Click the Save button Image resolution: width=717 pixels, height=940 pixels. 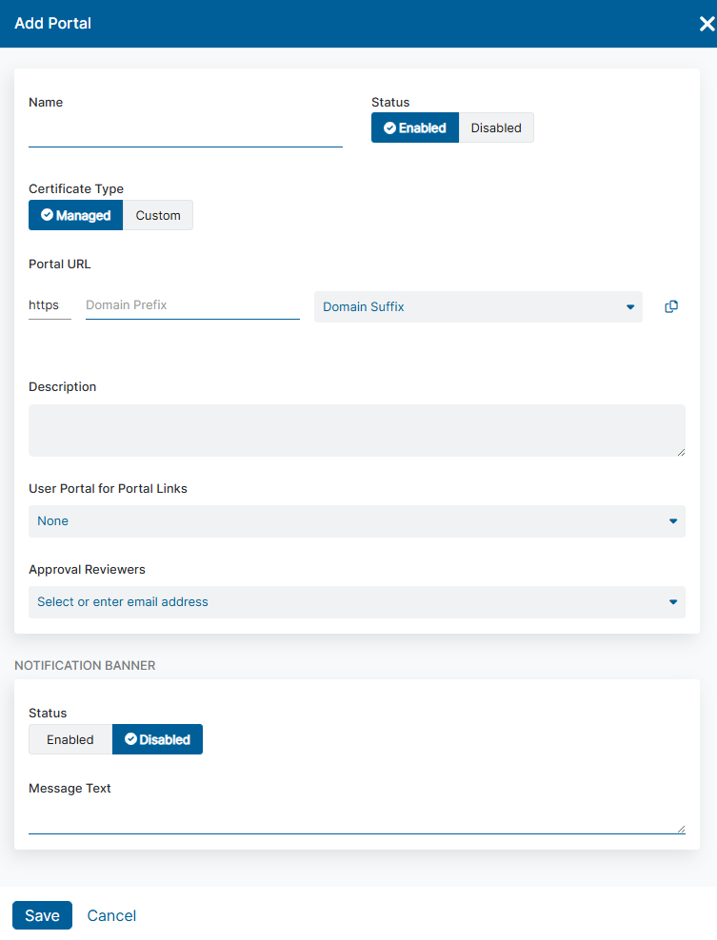[x=42, y=915]
